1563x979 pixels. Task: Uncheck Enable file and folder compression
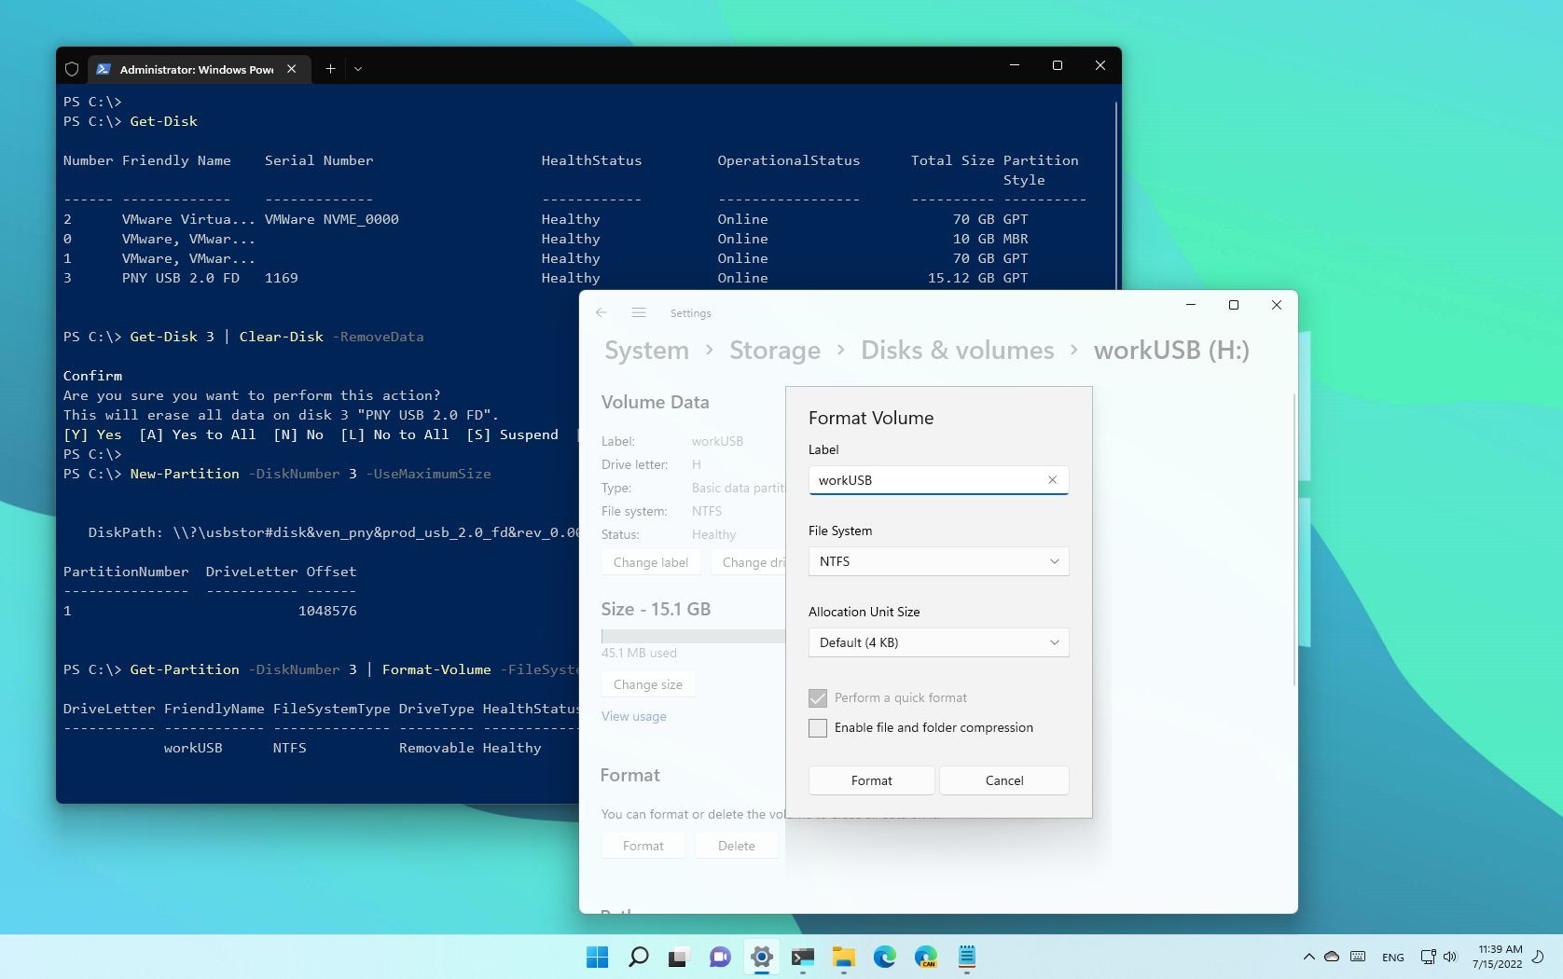coord(818,728)
